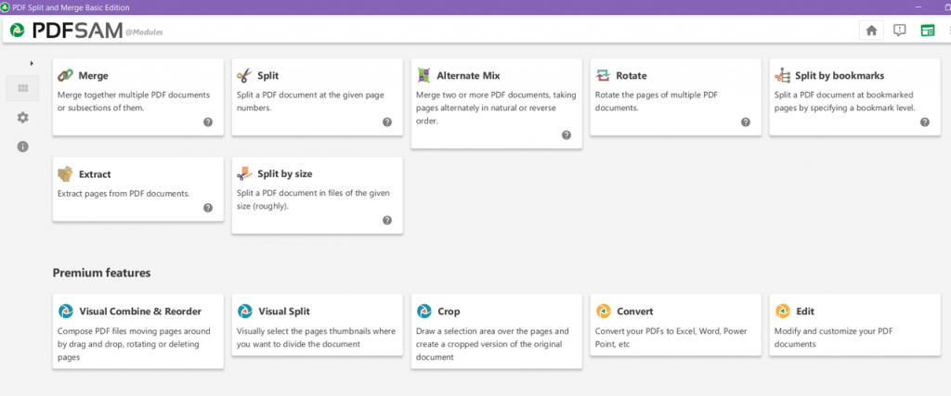This screenshot has height=396, width=951.
Task: Open the news panel exclamation icon
Action: pyautogui.click(x=900, y=31)
